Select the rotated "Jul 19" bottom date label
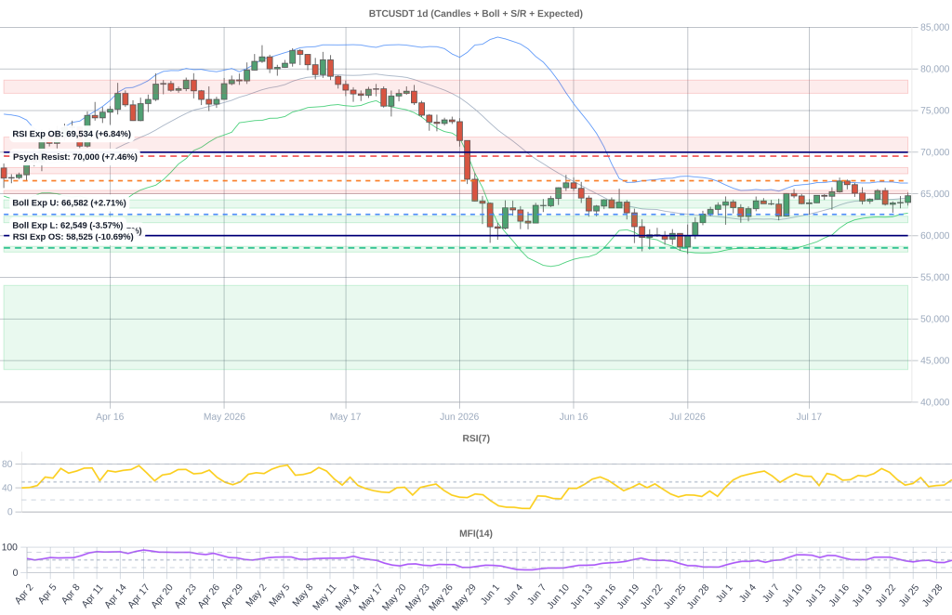952x615 pixels. coord(862,596)
